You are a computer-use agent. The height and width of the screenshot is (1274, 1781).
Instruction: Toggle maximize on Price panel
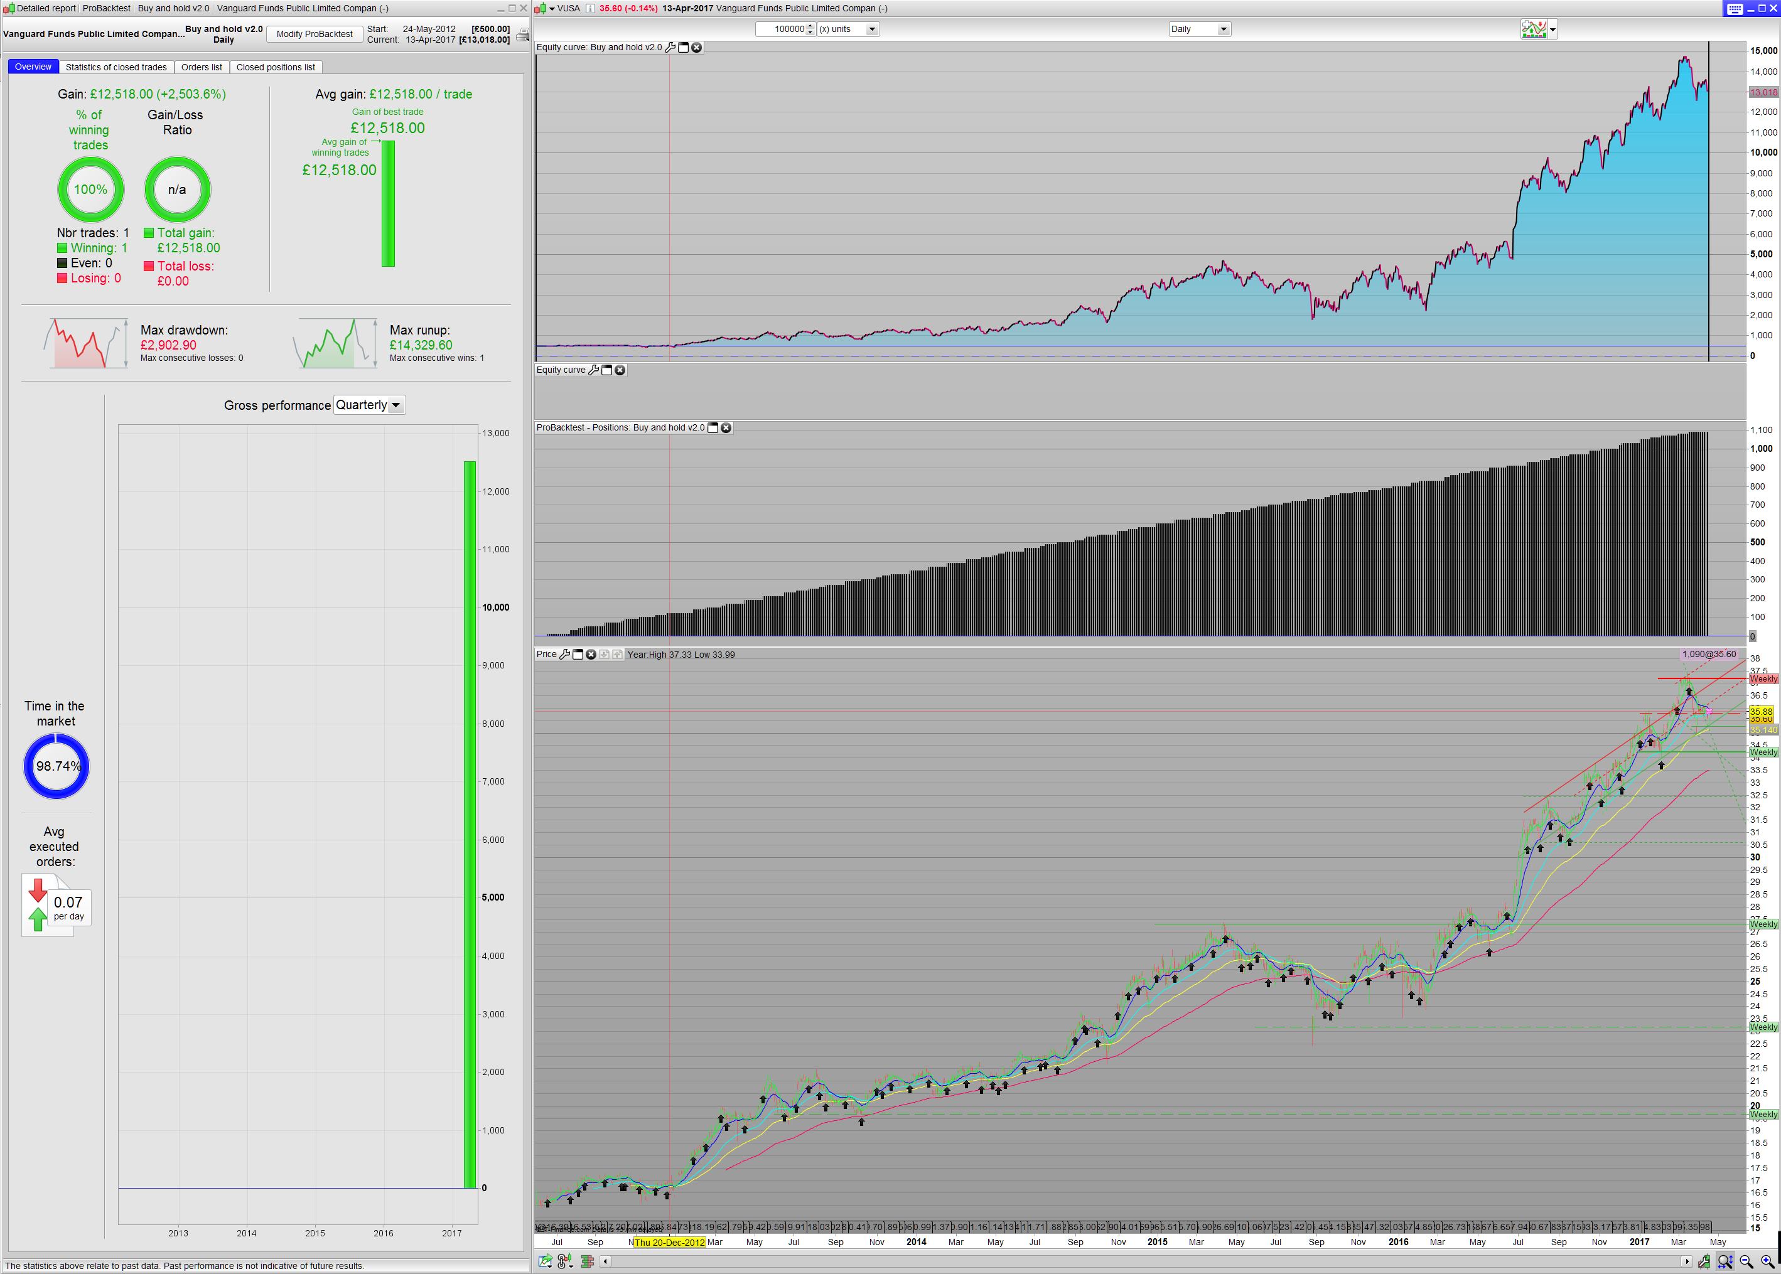tap(578, 654)
